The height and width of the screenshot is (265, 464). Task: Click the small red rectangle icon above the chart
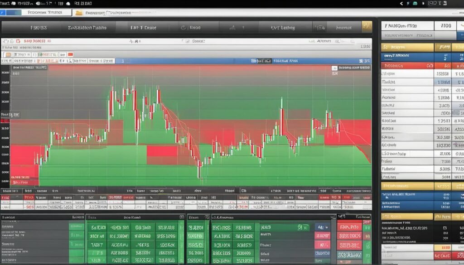click(70, 54)
